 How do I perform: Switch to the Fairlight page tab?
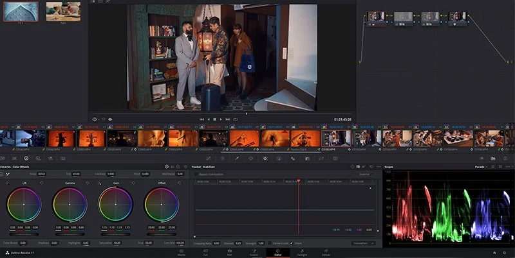pos(302,254)
